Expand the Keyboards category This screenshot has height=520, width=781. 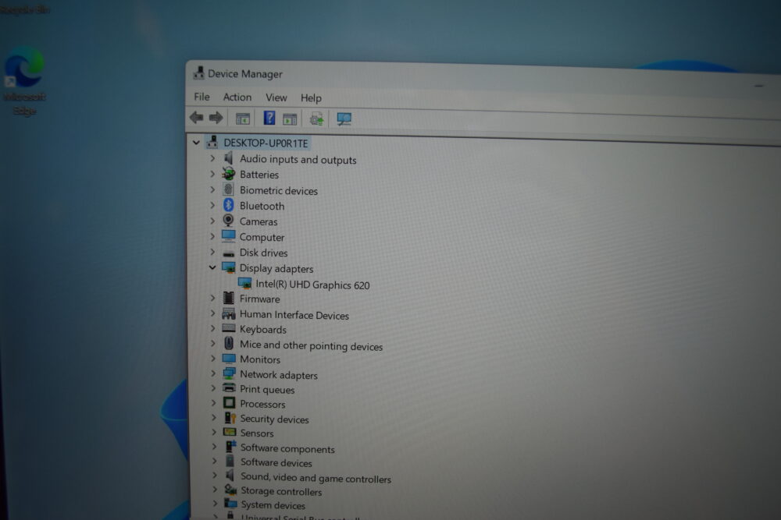tap(212, 328)
